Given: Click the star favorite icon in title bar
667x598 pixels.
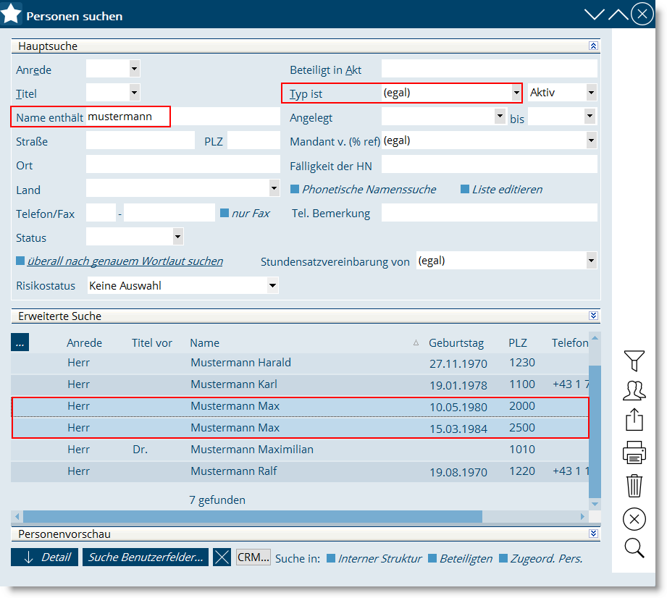Looking at the screenshot, I should click(11, 14).
